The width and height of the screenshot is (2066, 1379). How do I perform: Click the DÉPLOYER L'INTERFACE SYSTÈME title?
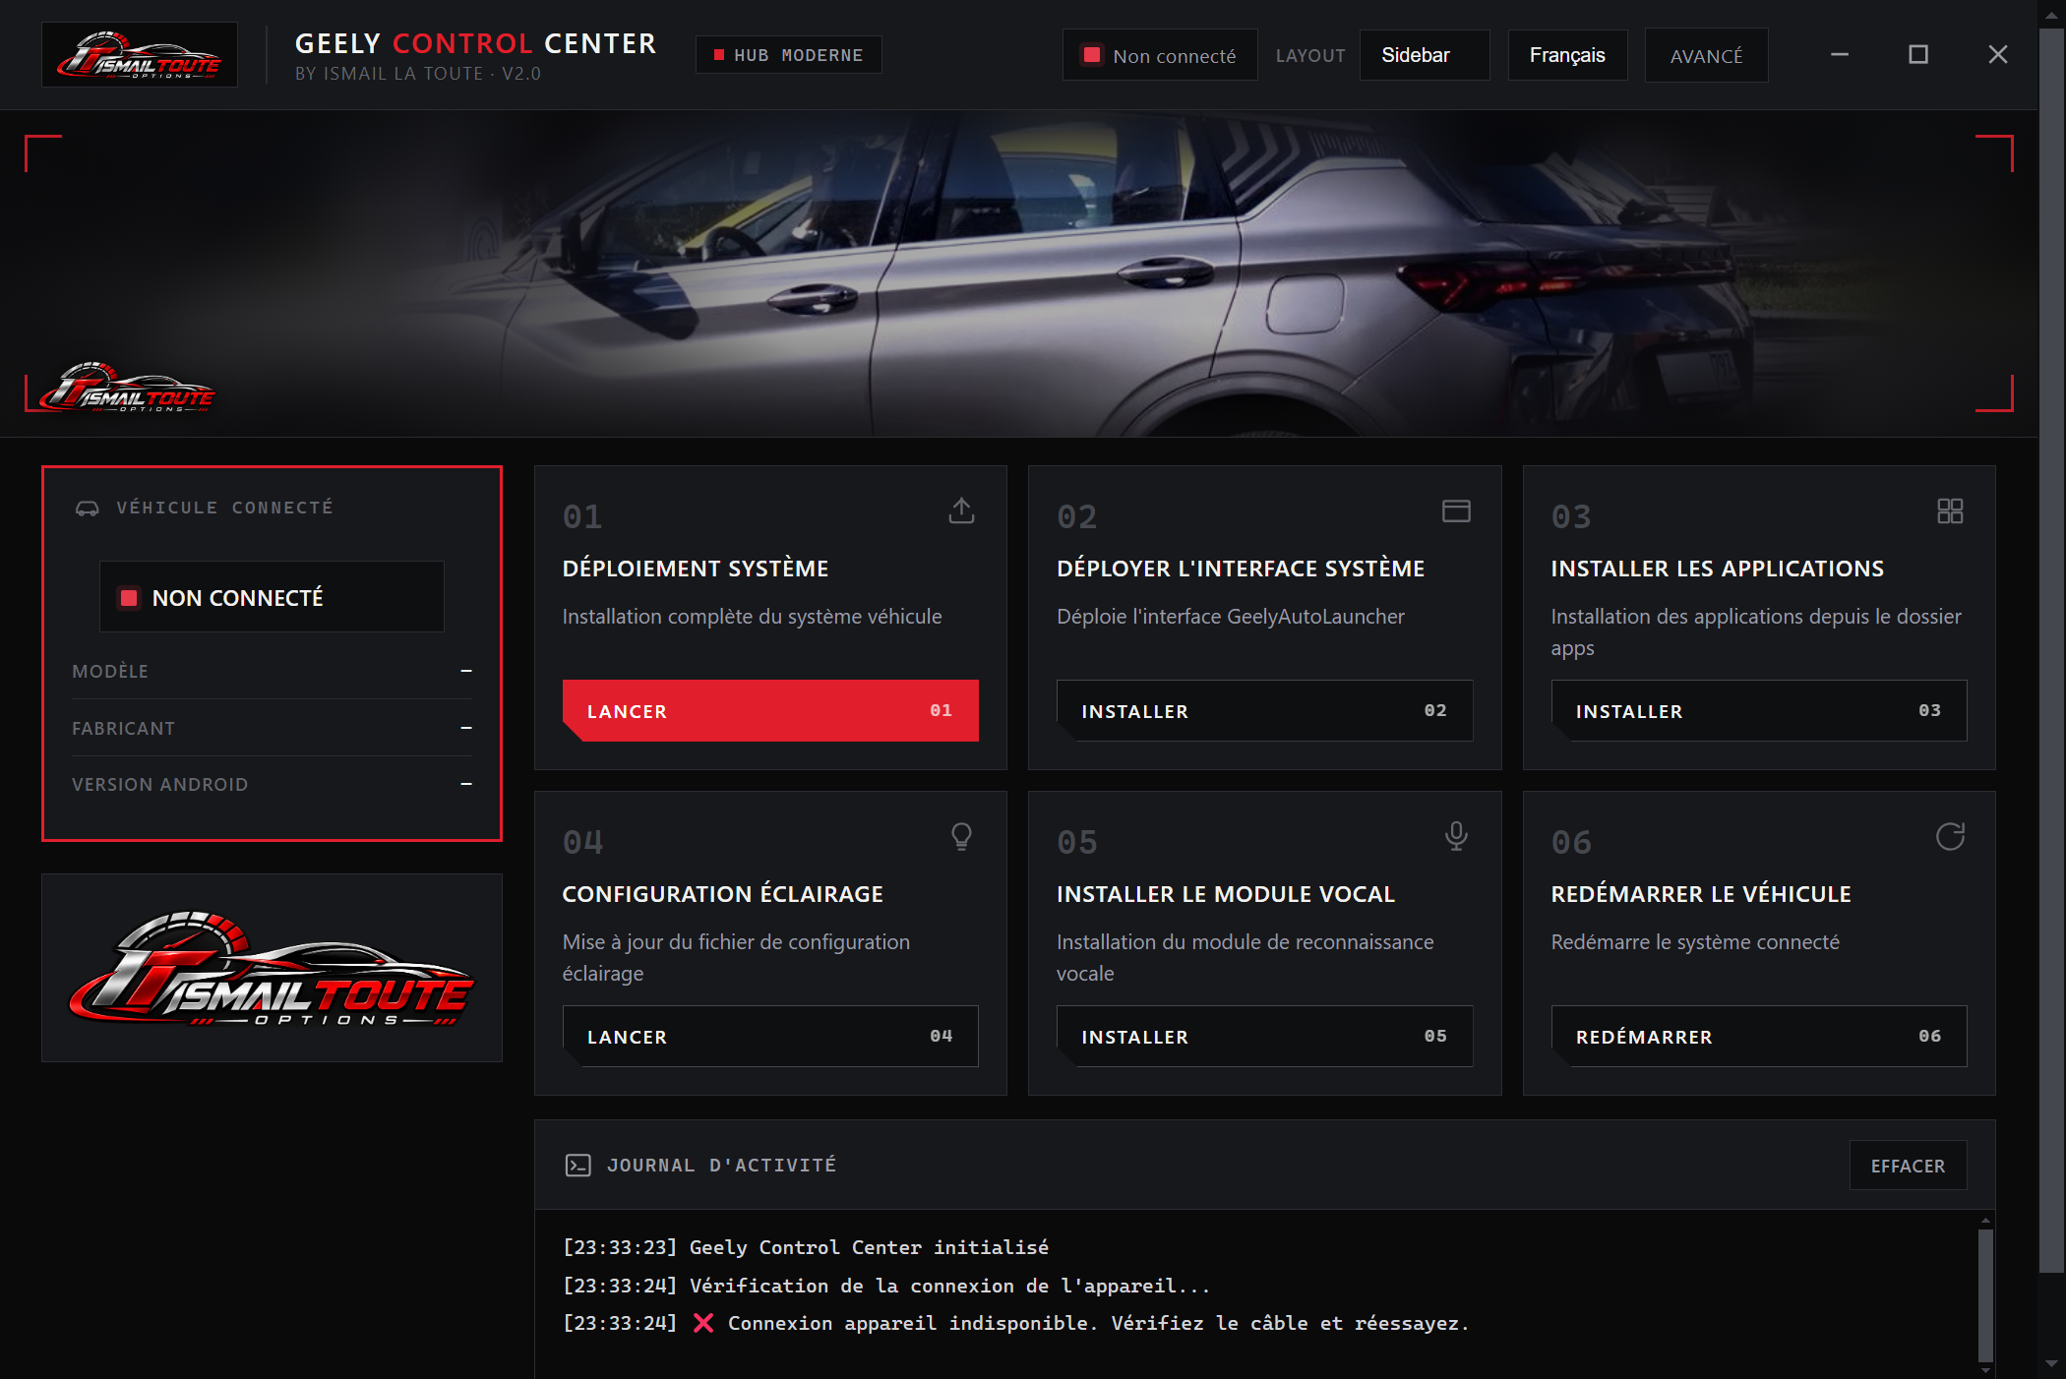point(1241,569)
